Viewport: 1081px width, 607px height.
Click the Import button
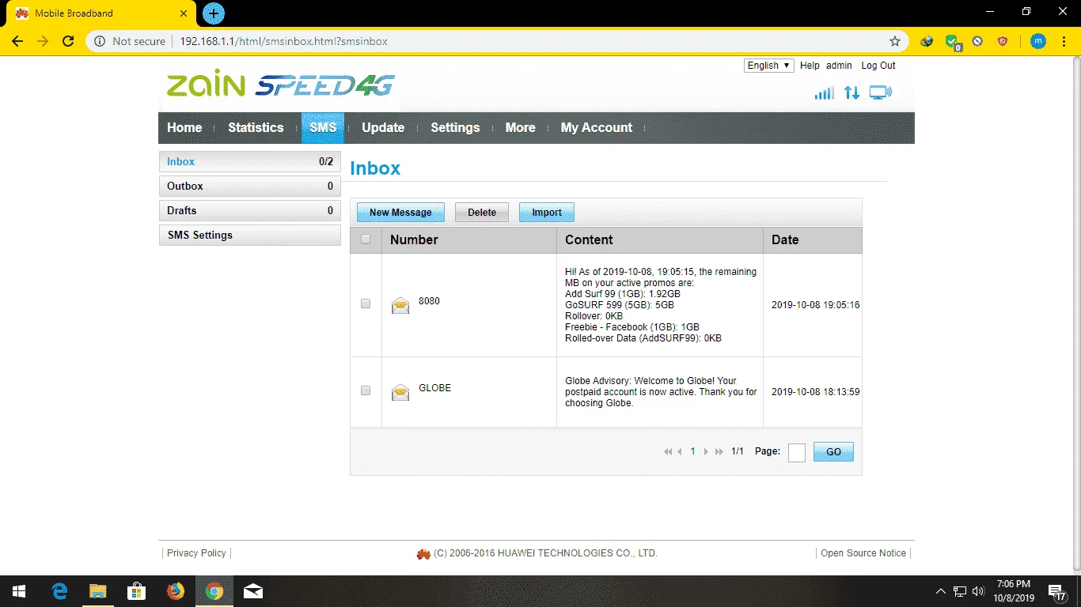pyautogui.click(x=547, y=212)
